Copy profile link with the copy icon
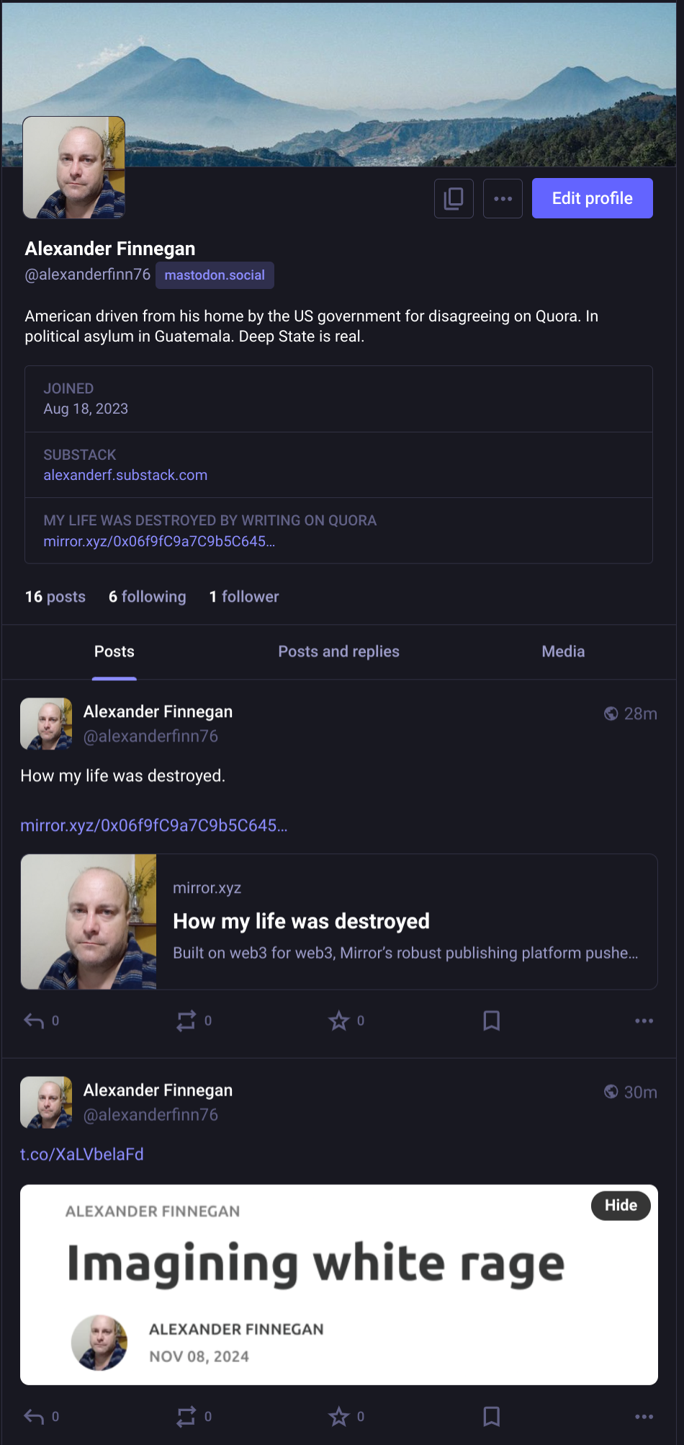 pyautogui.click(x=454, y=198)
